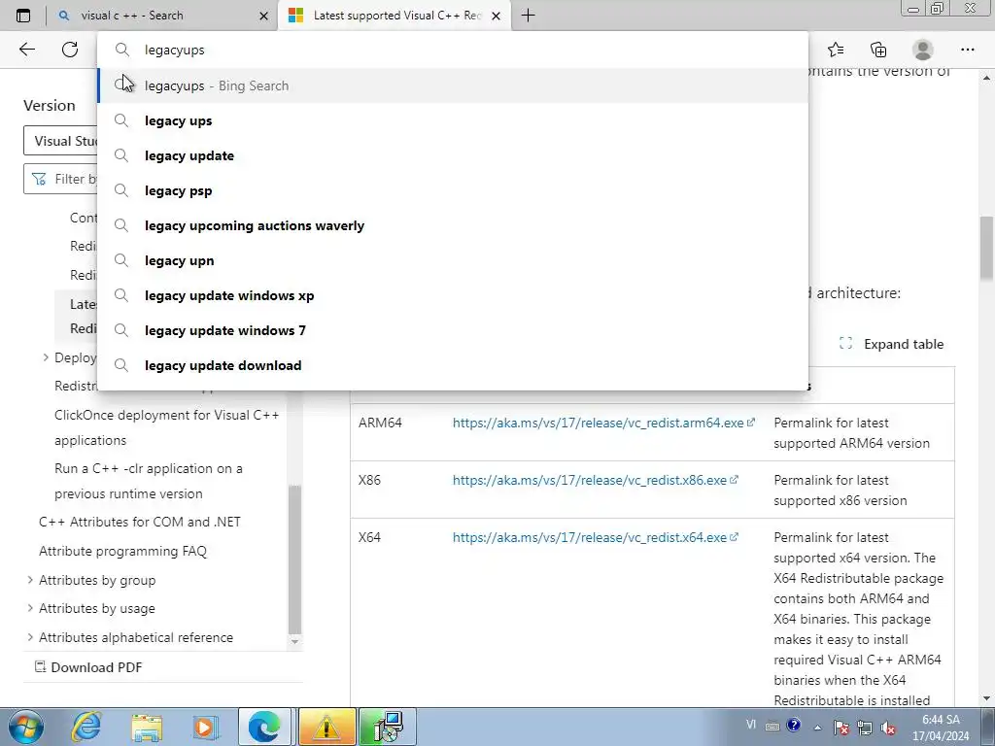Click the 'Filter by title' input
Viewport: 995px width, 746px height.
(x=61, y=179)
